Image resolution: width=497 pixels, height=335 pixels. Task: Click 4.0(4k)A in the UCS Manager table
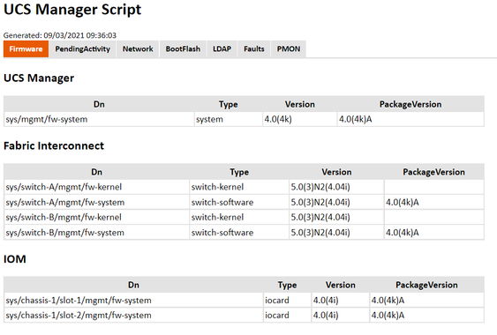pyautogui.click(x=410, y=119)
